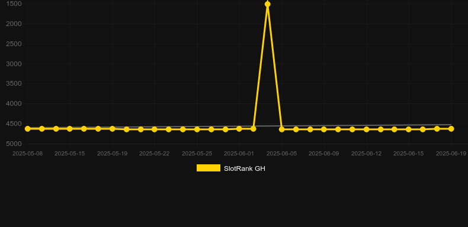Select the data point above 2025-05-19

point(112,129)
